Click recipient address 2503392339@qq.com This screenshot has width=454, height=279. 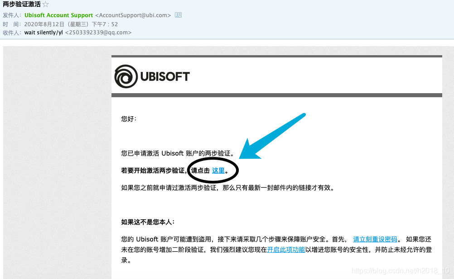[98, 33]
